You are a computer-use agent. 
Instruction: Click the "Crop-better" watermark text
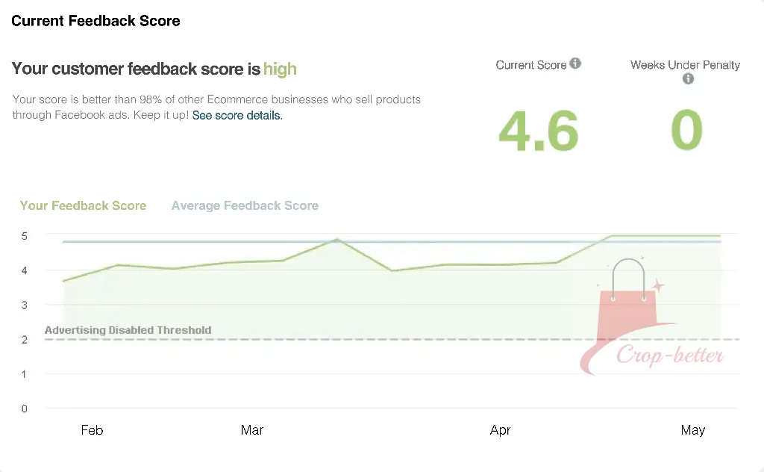click(x=669, y=355)
